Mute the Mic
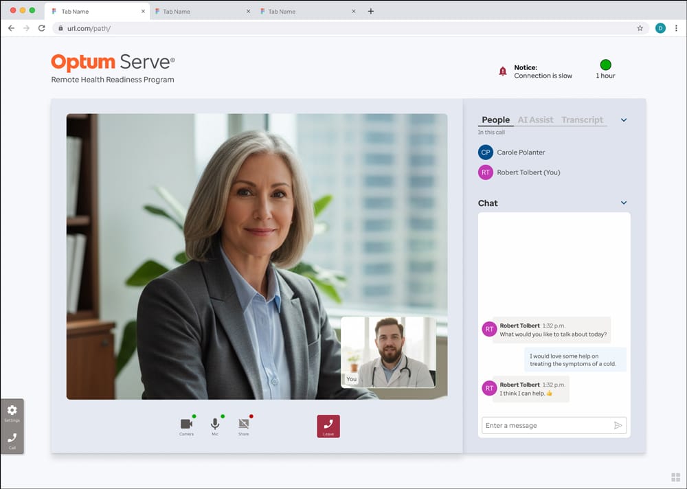Screen dimensions: 687x489 pos(215,424)
